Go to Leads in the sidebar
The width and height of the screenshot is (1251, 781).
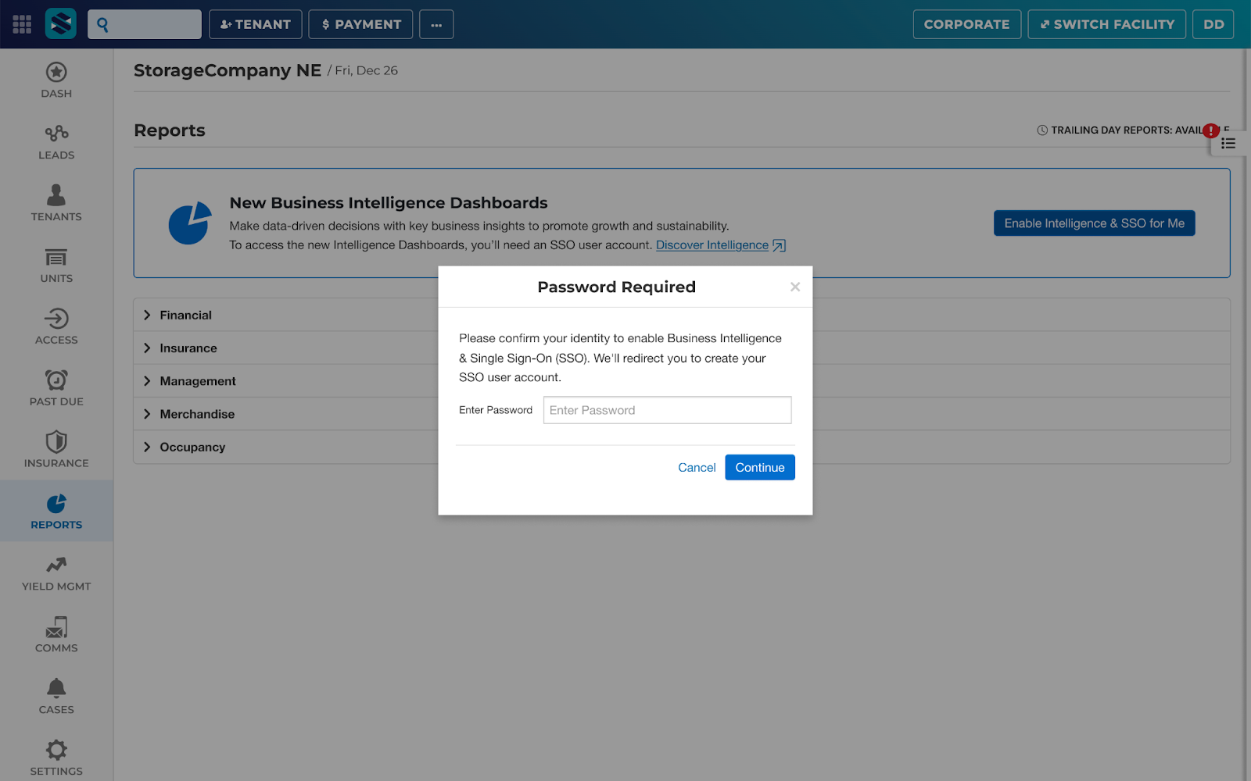pos(56,134)
